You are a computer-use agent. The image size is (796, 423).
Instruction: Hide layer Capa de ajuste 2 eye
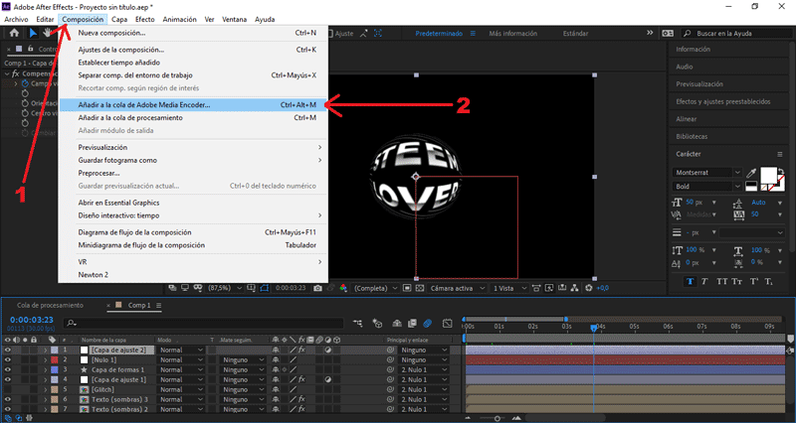(x=7, y=351)
